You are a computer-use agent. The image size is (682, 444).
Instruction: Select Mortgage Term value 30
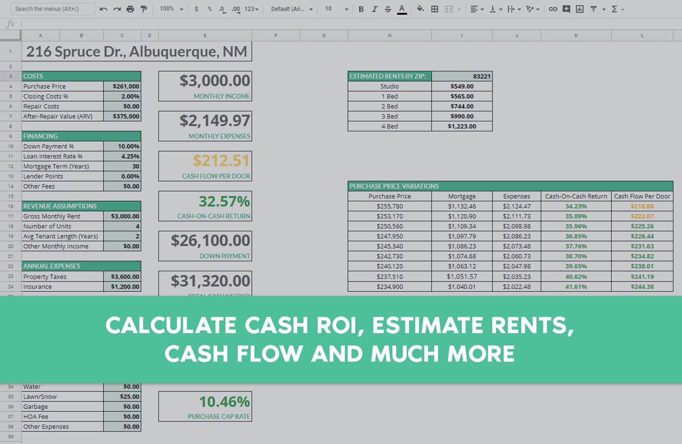click(x=122, y=166)
